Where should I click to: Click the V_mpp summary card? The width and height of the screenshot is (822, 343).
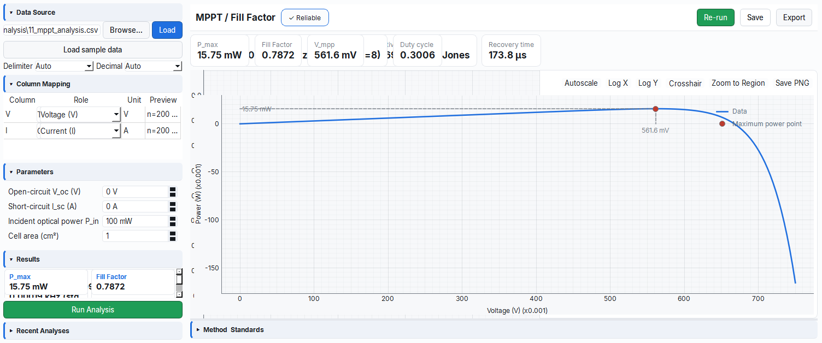pyautogui.click(x=336, y=51)
